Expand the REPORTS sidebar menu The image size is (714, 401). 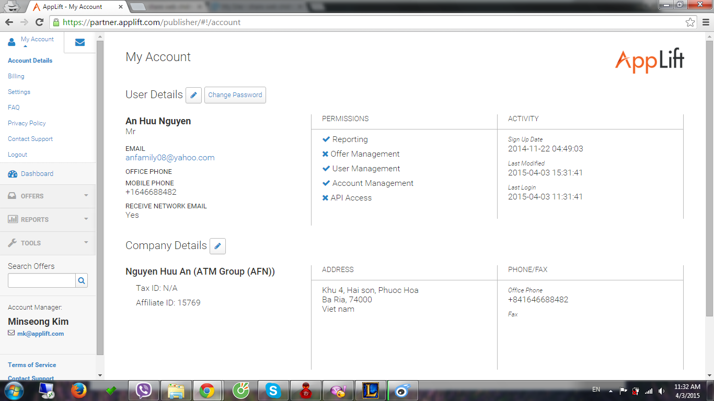click(x=48, y=220)
